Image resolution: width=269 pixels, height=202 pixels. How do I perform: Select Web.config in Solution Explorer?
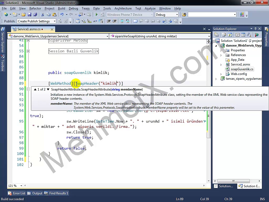click(239, 74)
